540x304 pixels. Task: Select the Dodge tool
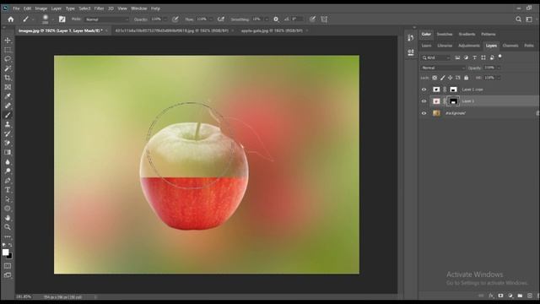(x=8, y=171)
